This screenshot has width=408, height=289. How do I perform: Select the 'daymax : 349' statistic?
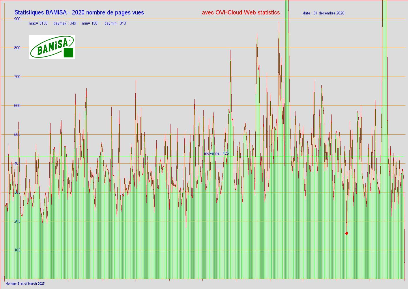(65, 23)
